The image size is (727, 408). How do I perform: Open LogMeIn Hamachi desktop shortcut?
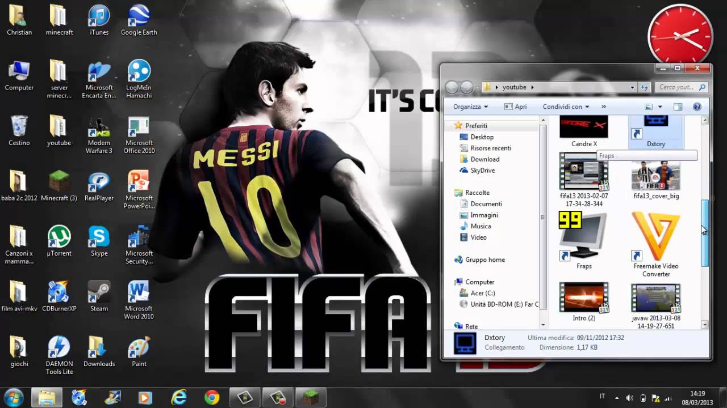coord(139,79)
